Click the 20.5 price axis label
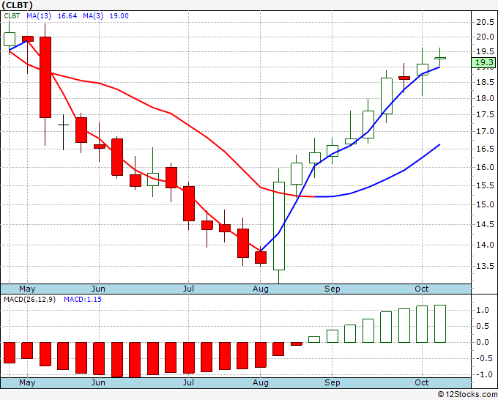The width and height of the screenshot is (498, 400). pyautogui.click(x=485, y=22)
